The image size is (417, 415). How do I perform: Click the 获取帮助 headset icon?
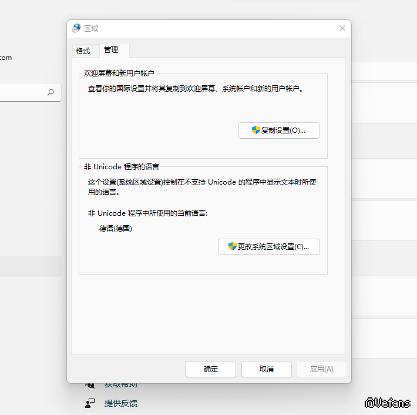(90, 384)
